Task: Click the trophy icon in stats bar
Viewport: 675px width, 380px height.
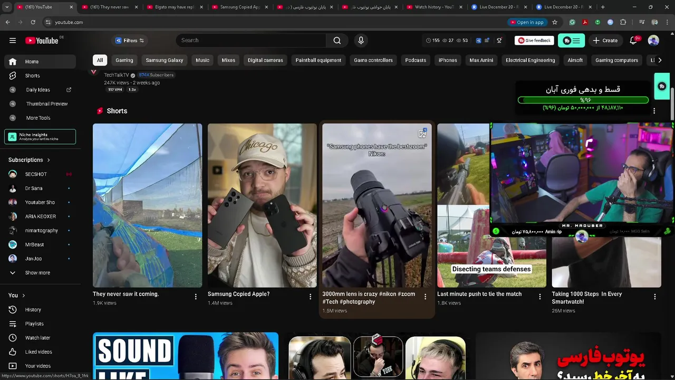Action: pyautogui.click(x=499, y=41)
